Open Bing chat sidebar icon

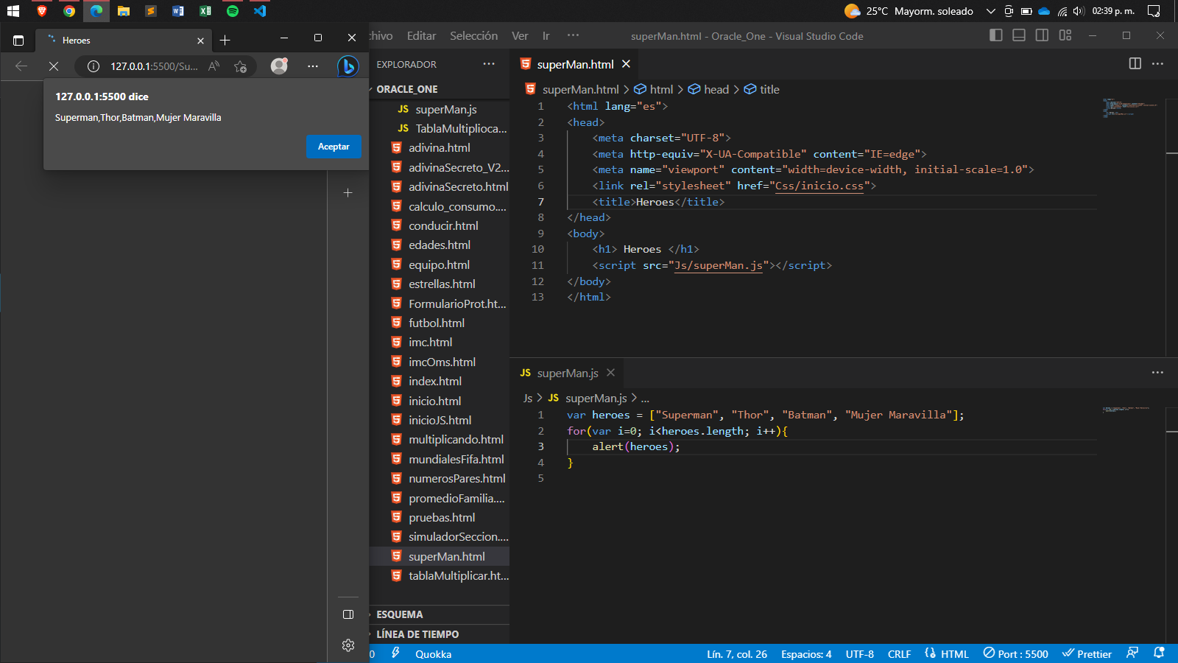[x=348, y=66]
